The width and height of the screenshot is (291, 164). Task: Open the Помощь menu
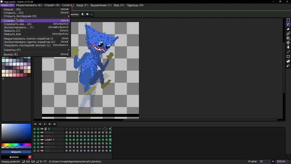pyautogui.click(x=135, y=5)
